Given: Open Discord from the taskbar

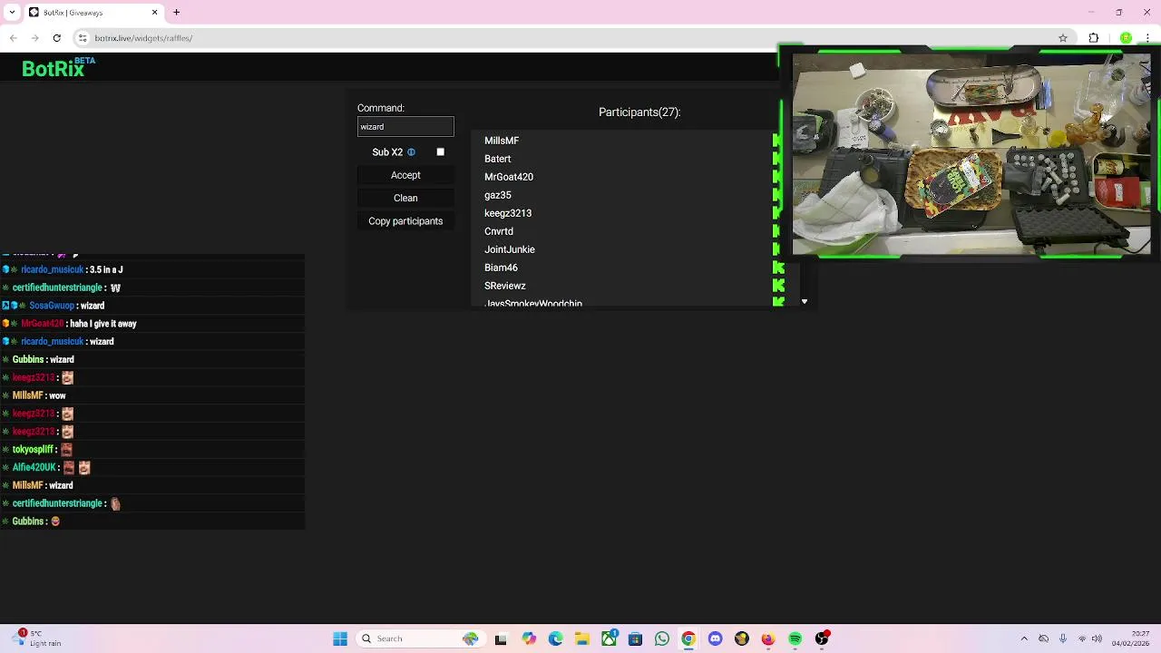Looking at the screenshot, I should [x=715, y=638].
